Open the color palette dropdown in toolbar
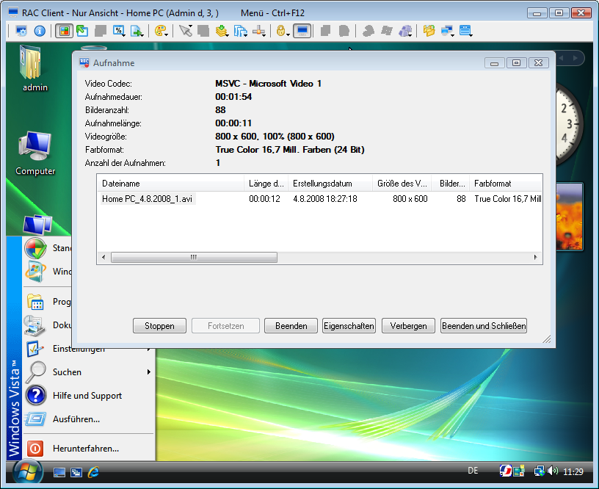The image size is (599, 489). pyautogui.click(x=161, y=31)
